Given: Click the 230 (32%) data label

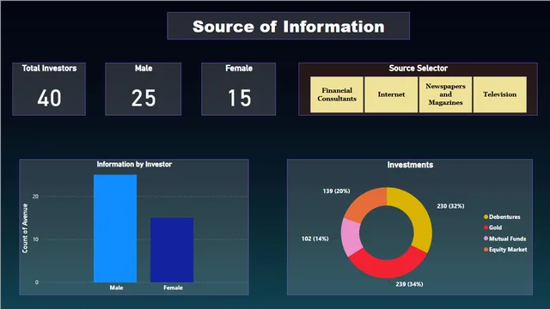Looking at the screenshot, I should pos(450,206).
